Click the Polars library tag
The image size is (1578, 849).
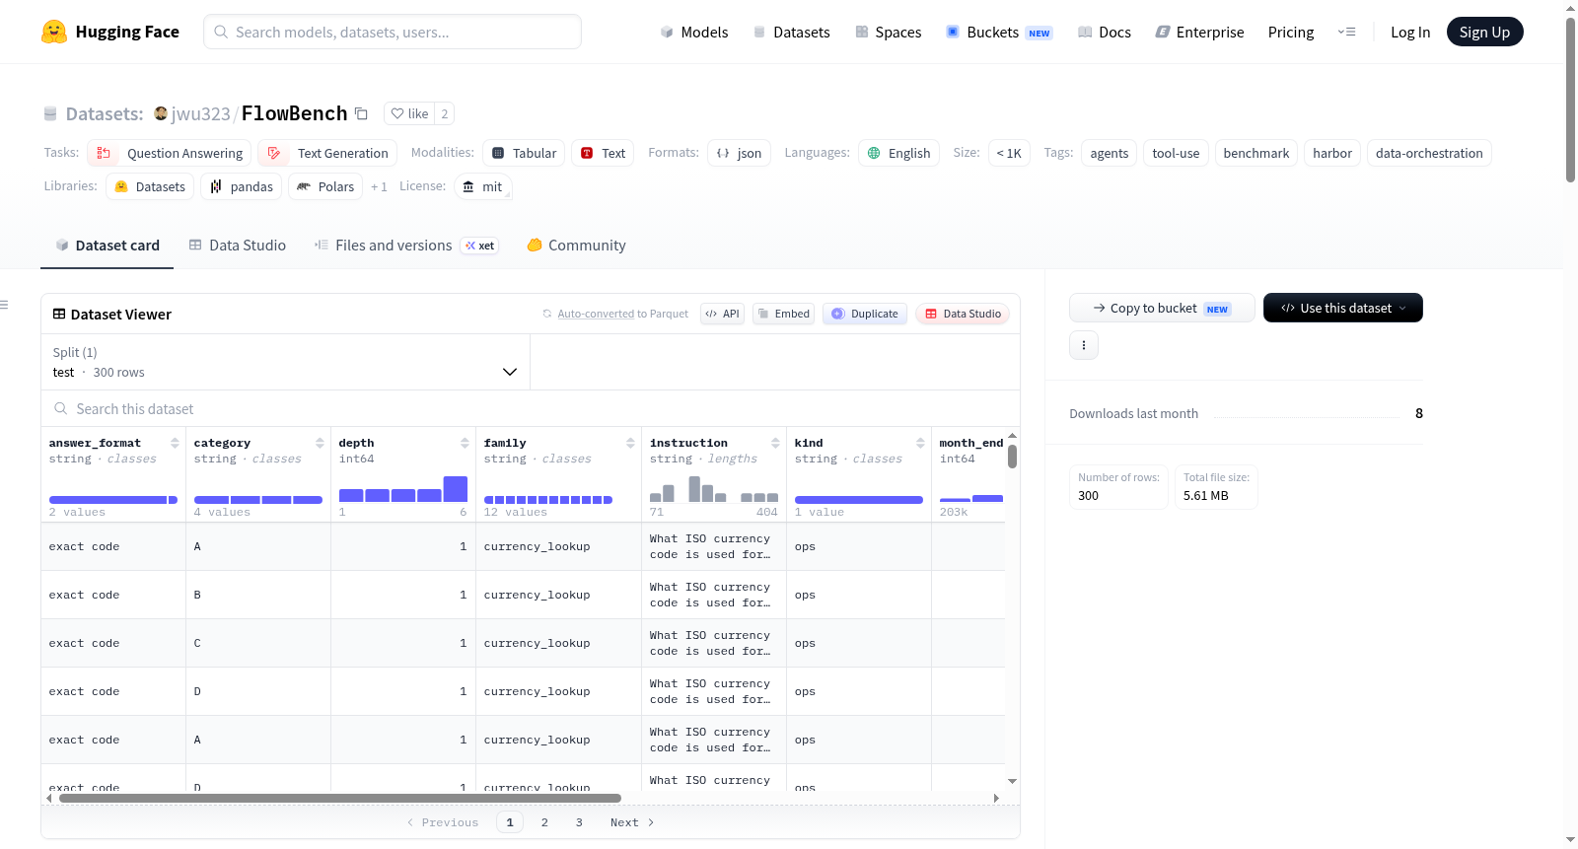click(325, 186)
